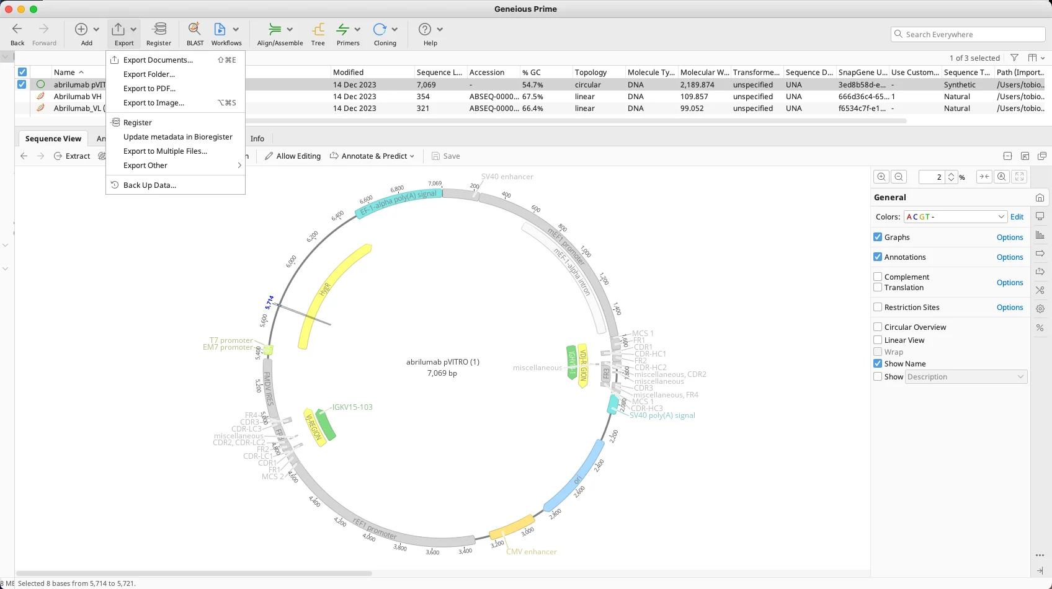1052x589 pixels.
Task: Open the Export Other submenu
Action: (x=176, y=166)
